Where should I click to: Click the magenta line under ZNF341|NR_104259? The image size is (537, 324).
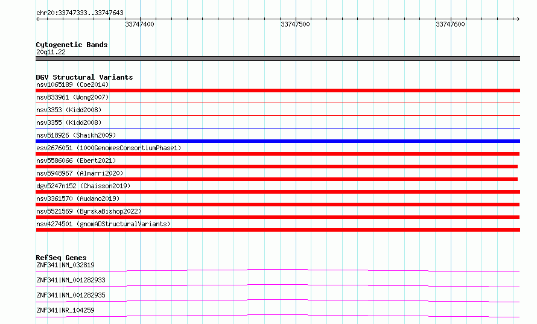click(278, 316)
